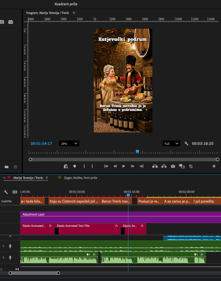
Task: Open Program monitor settings wrench
Action: [x=186, y=143]
